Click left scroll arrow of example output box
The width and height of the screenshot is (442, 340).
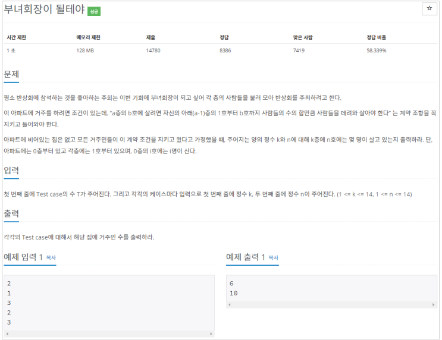coord(230,305)
